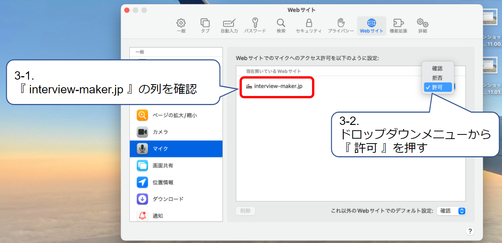Select ダウンロード in the sidebar
This screenshot has width=502, height=243.
pyautogui.click(x=176, y=199)
